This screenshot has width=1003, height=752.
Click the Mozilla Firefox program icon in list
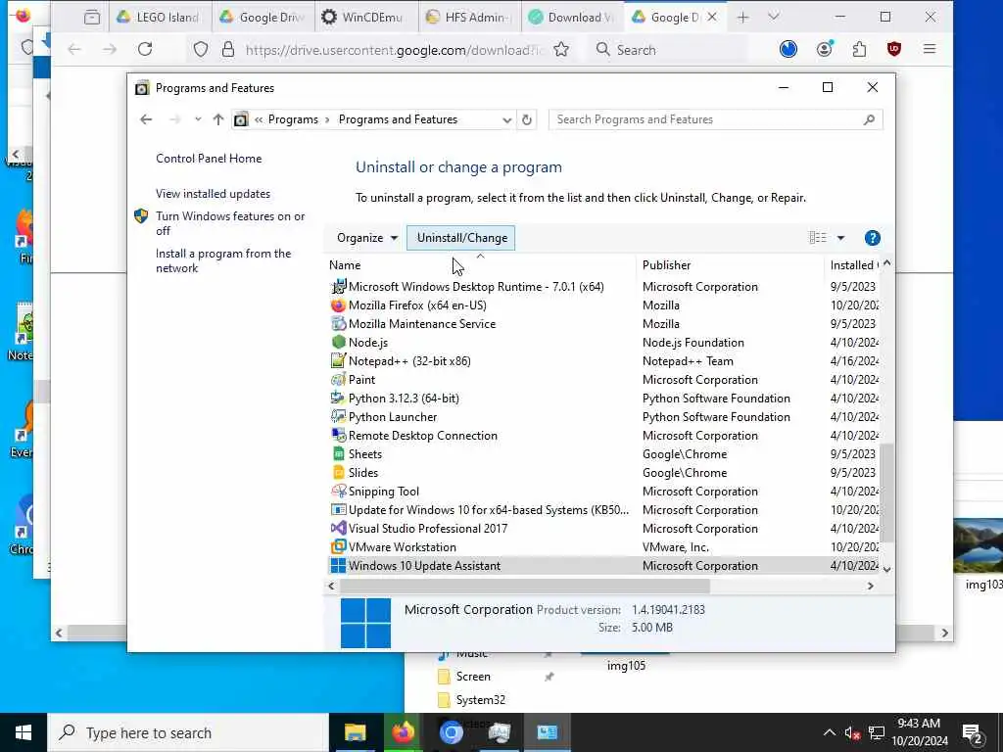338,305
